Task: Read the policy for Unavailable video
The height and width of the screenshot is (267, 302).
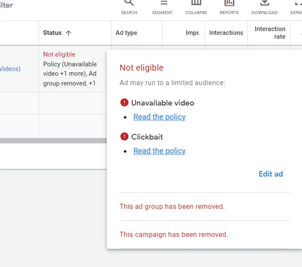Action: 160,117
